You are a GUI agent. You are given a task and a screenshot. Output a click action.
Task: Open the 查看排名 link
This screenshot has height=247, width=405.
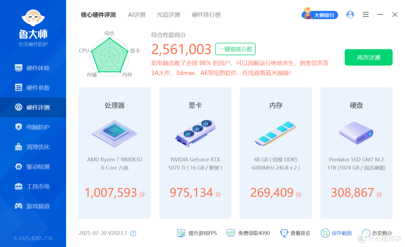(x=300, y=233)
